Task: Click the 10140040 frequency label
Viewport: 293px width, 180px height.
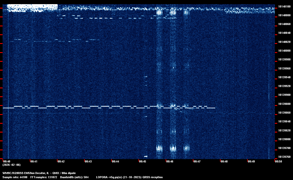Action: [x=284, y=33]
